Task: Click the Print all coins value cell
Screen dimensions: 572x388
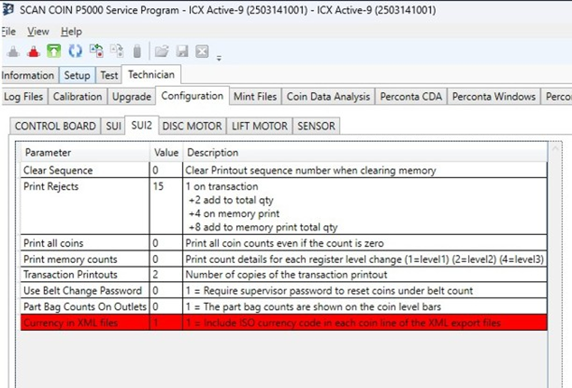Action: coord(166,244)
